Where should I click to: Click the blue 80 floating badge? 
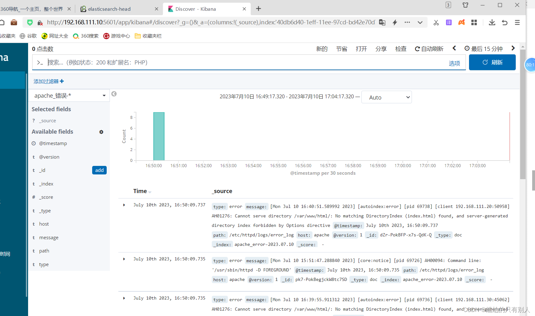pos(530,65)
